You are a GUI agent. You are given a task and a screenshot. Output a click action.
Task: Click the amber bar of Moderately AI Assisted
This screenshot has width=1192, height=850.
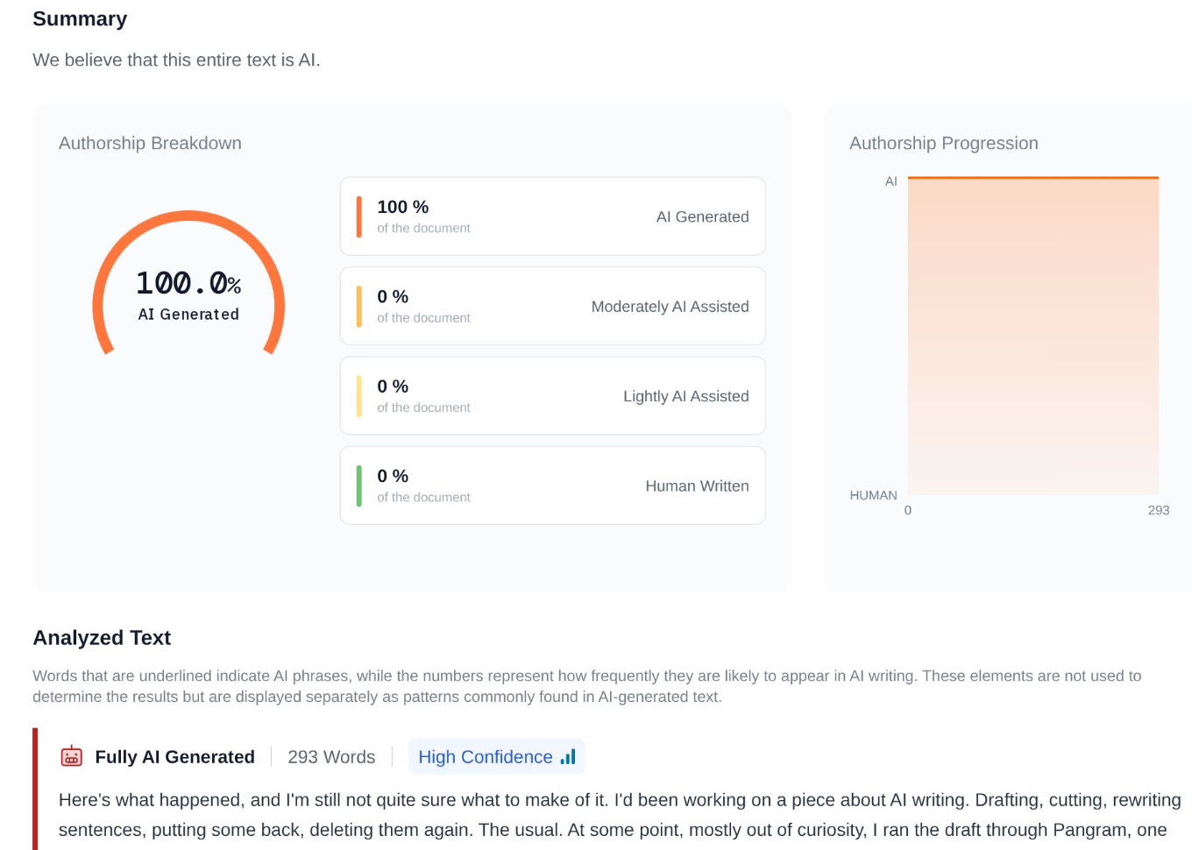click(358, 306)
